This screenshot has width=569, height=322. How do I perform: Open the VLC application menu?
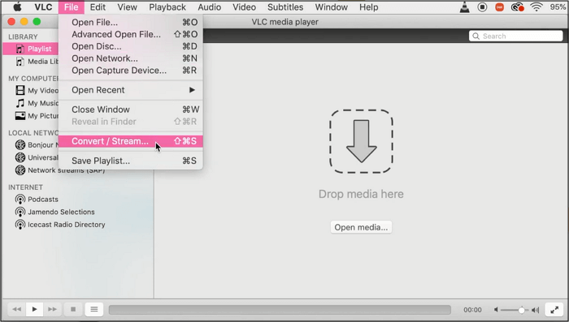[43, 6]
